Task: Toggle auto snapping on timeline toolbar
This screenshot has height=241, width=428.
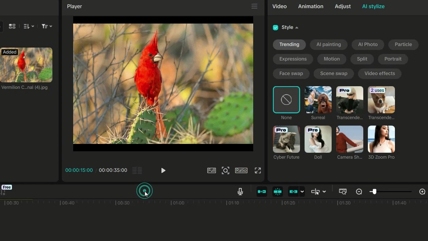Action: 278,191
